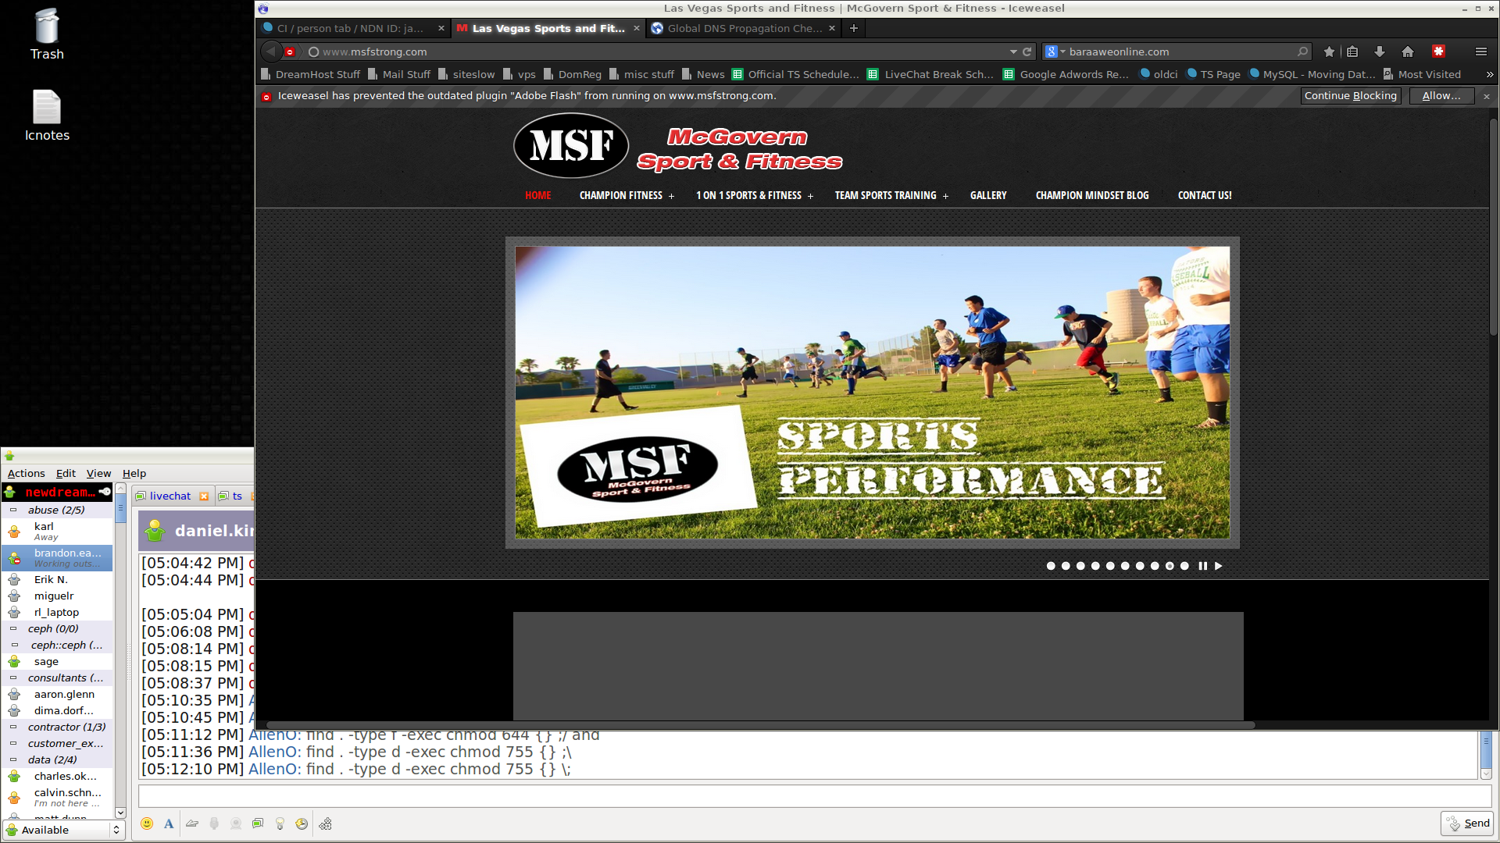Open the chat font formatting A icon
The image size is (1500, 843).
169,823
